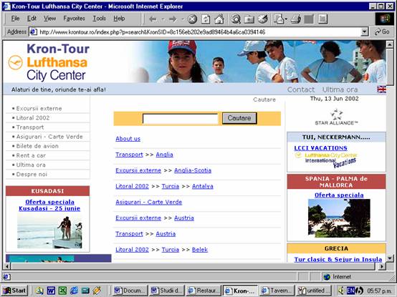Screen dimensions: 397x297
Task: Click the Antalya link
Action: (x=203, y=186)
